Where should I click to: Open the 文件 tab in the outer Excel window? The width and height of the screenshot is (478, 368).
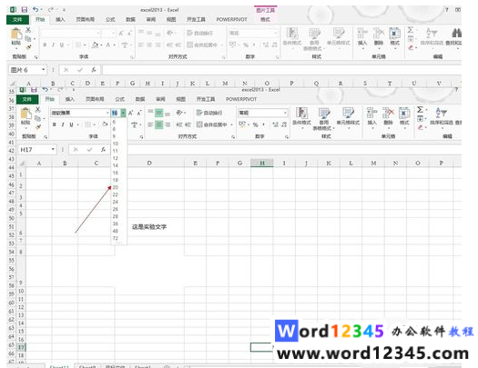pyautogui.click(x=17, y=19)
